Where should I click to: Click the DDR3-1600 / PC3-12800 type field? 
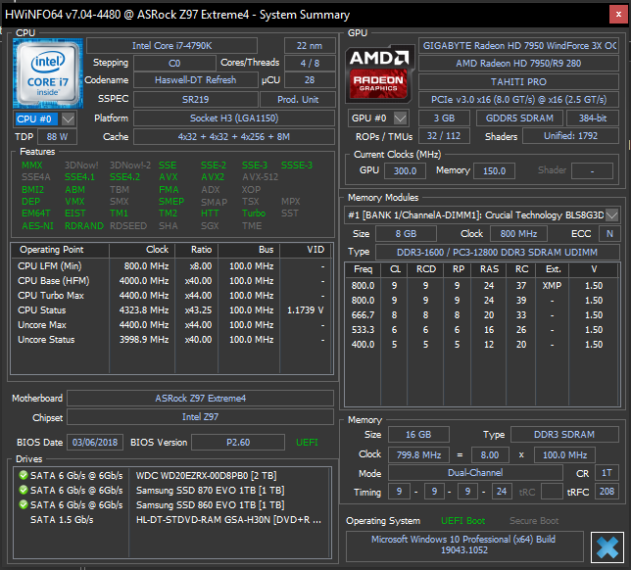(x=498, y=253)
